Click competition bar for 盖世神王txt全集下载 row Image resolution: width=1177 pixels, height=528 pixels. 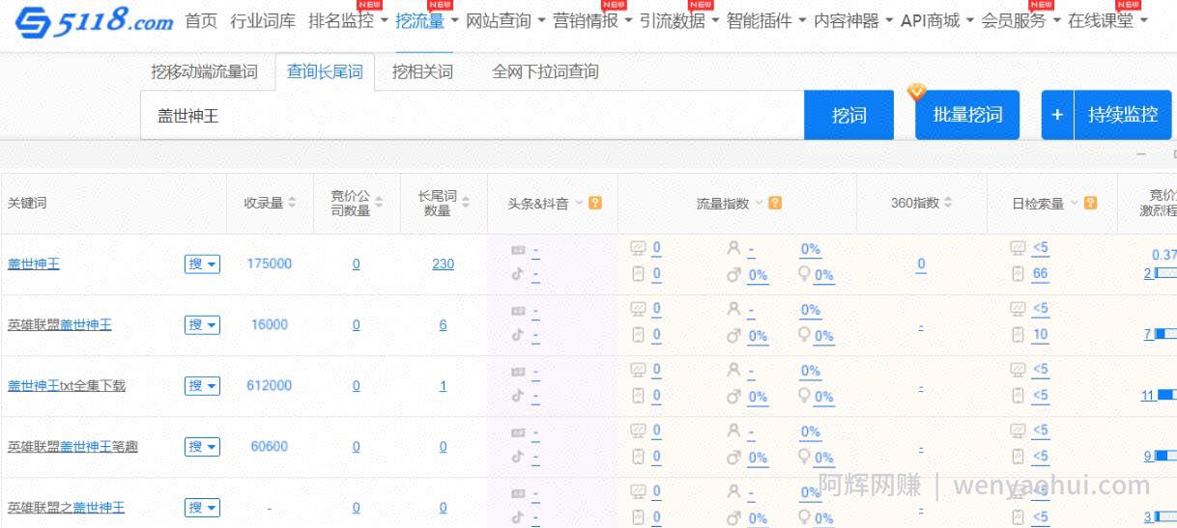(1166, 396)
